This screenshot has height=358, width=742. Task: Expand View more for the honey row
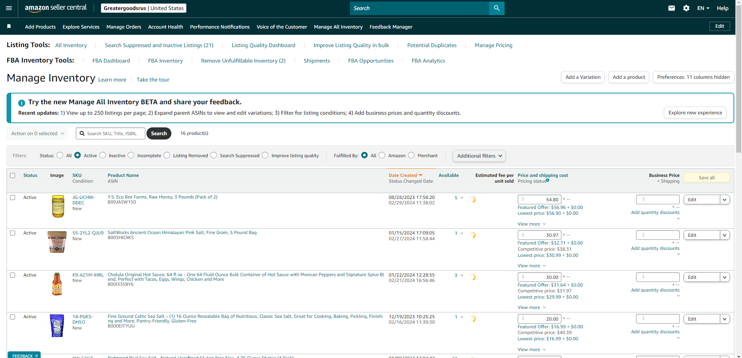(x=532, y=224)
